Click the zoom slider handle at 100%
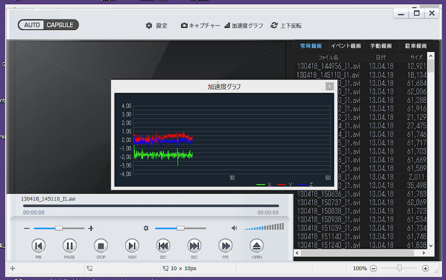Image resolution: width=446 pixels, height=280 pixels. click(400, 268)
